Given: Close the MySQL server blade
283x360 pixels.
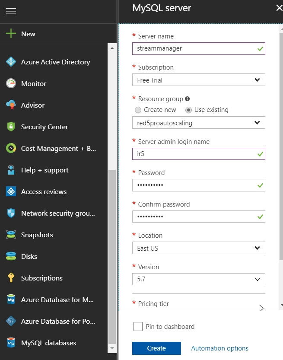Looking at the screenshot, I should [x=279, y=8].
